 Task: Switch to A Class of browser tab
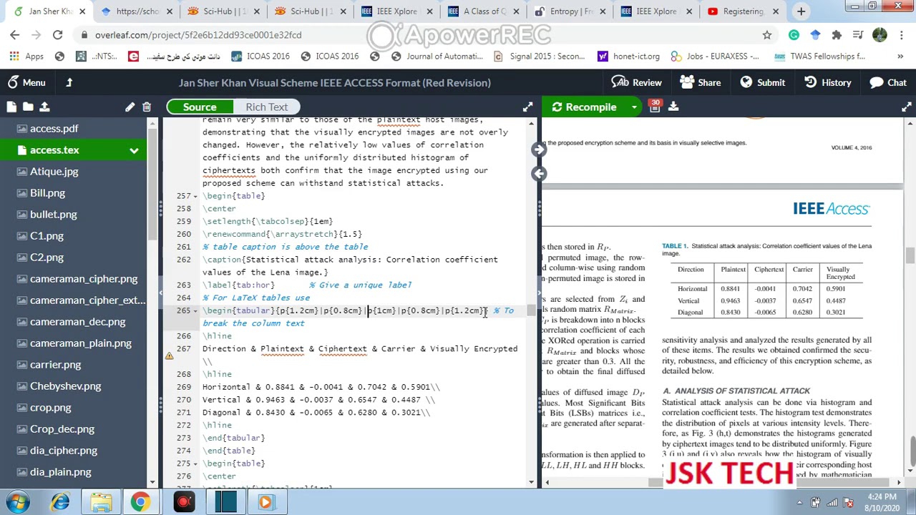click(484, 11)
